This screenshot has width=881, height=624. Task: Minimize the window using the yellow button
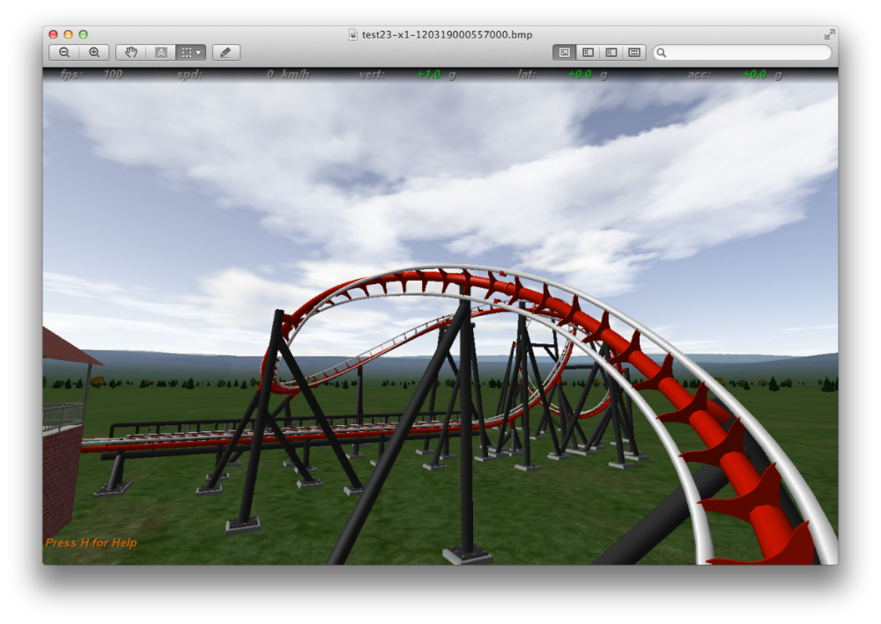tap(68, 34)
